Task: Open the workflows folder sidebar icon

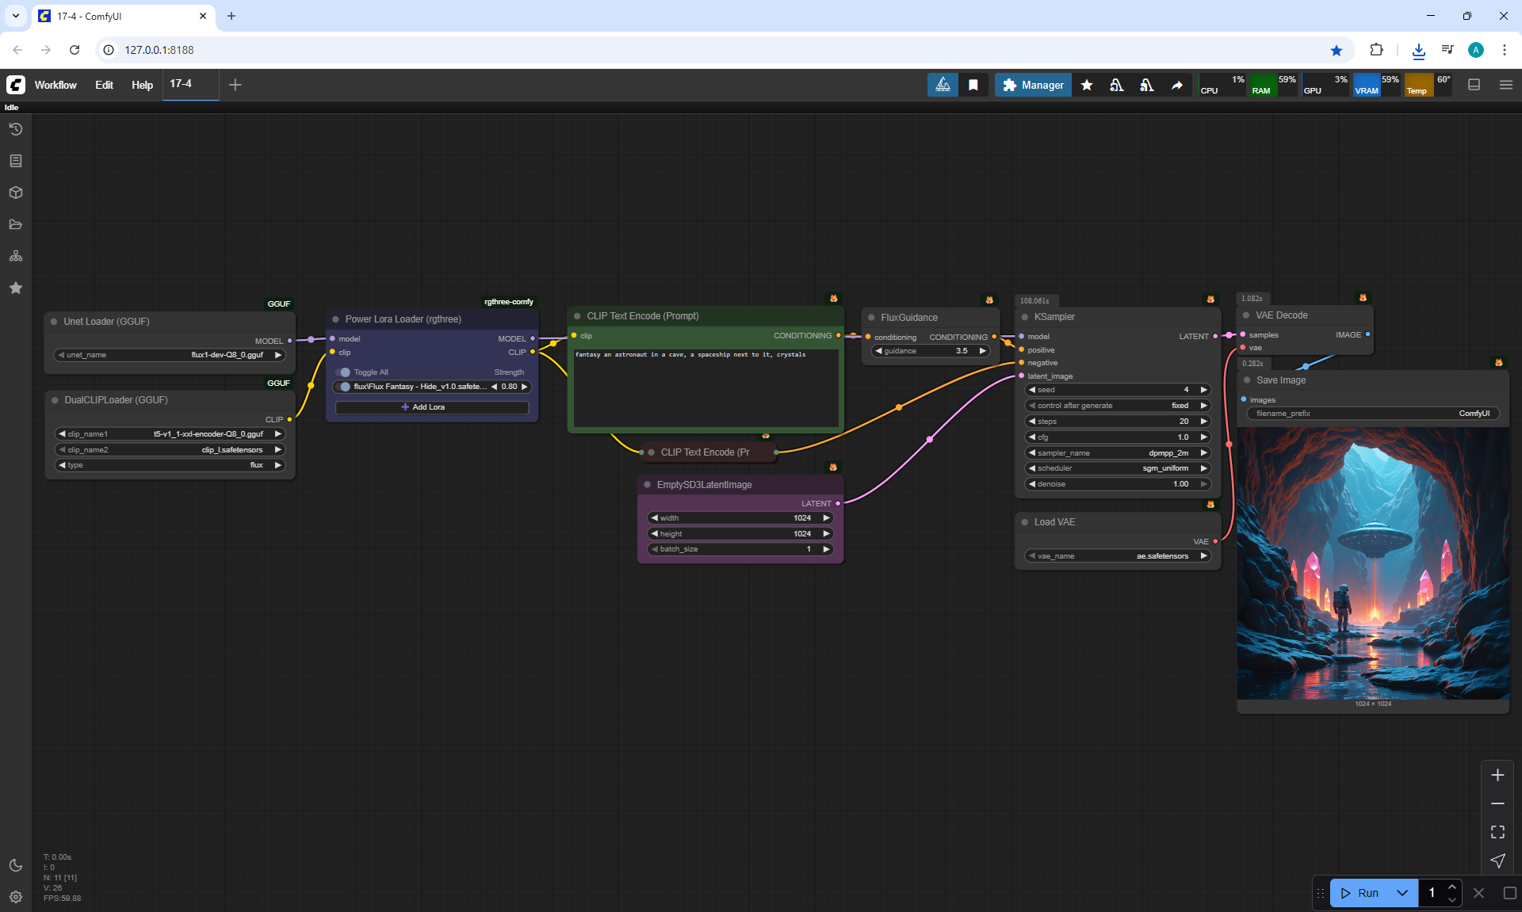Action: (16, 224)
